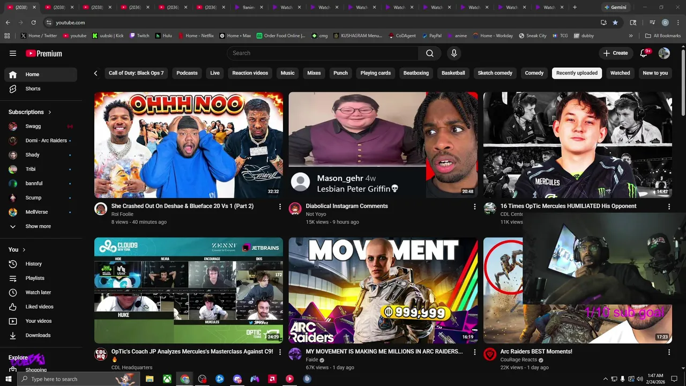Open Domi - Arc Raiders subscription

pyautogui.click(x=41, y=140)
